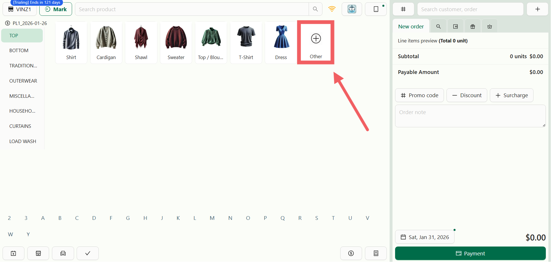551x262 pixels.
Task: Filter products by letter W
Action: click(10, 234)
